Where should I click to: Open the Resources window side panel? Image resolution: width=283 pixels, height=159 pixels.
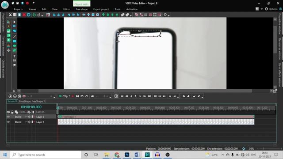click(279, 49)
